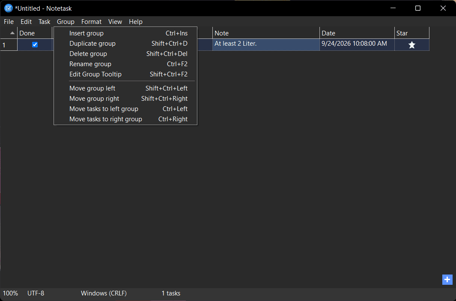Uncheck the Done checkbox for task 1

pos(35,45)
